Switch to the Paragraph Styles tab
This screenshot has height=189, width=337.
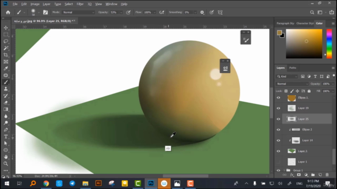coord(285,23)
